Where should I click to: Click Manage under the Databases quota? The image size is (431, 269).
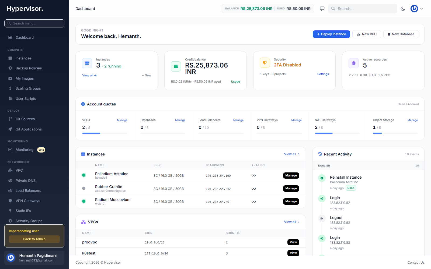pyautogui.click(x=180, y=120)
